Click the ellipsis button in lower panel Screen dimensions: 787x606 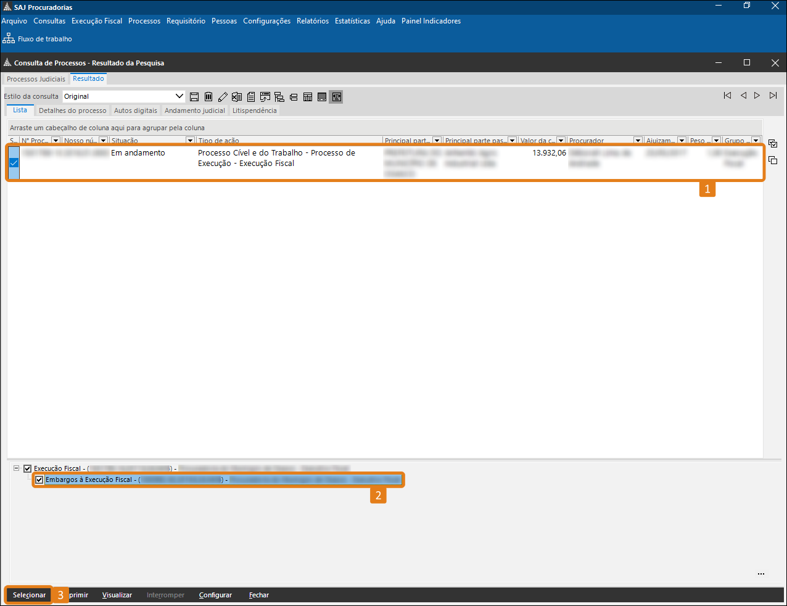(x=760, y=574)
